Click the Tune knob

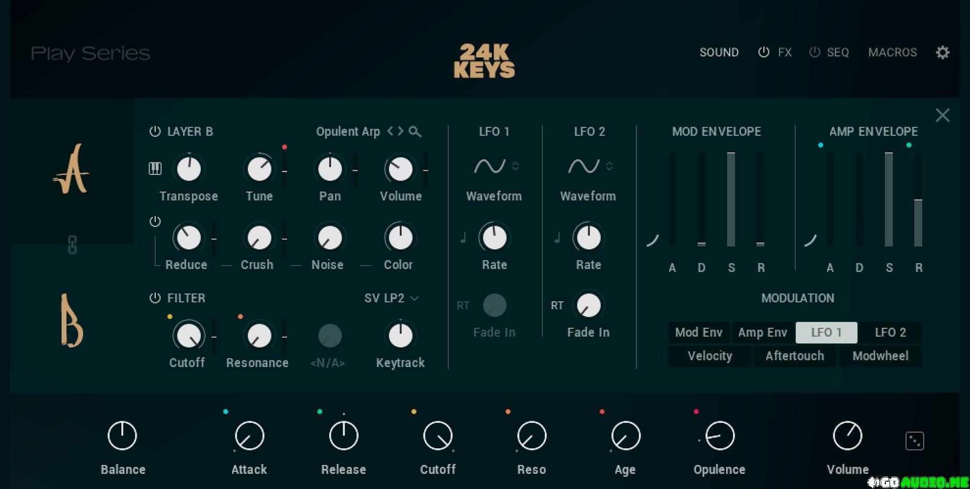[259, 169]
